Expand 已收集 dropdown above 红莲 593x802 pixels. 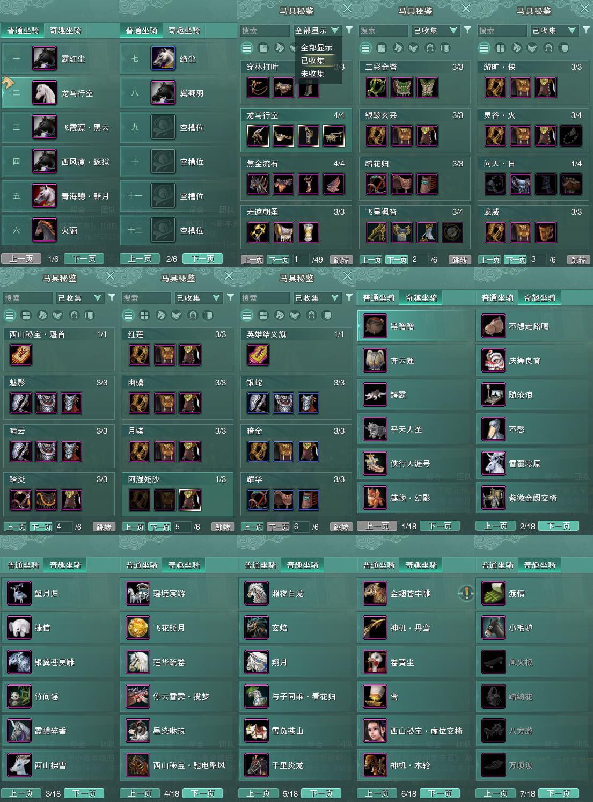click(199, 298)
